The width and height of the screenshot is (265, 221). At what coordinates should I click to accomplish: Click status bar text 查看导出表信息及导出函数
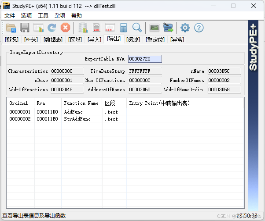(34, 215)
